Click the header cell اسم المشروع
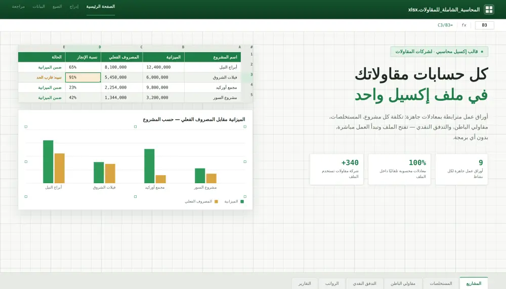 (x=213, y=57)
